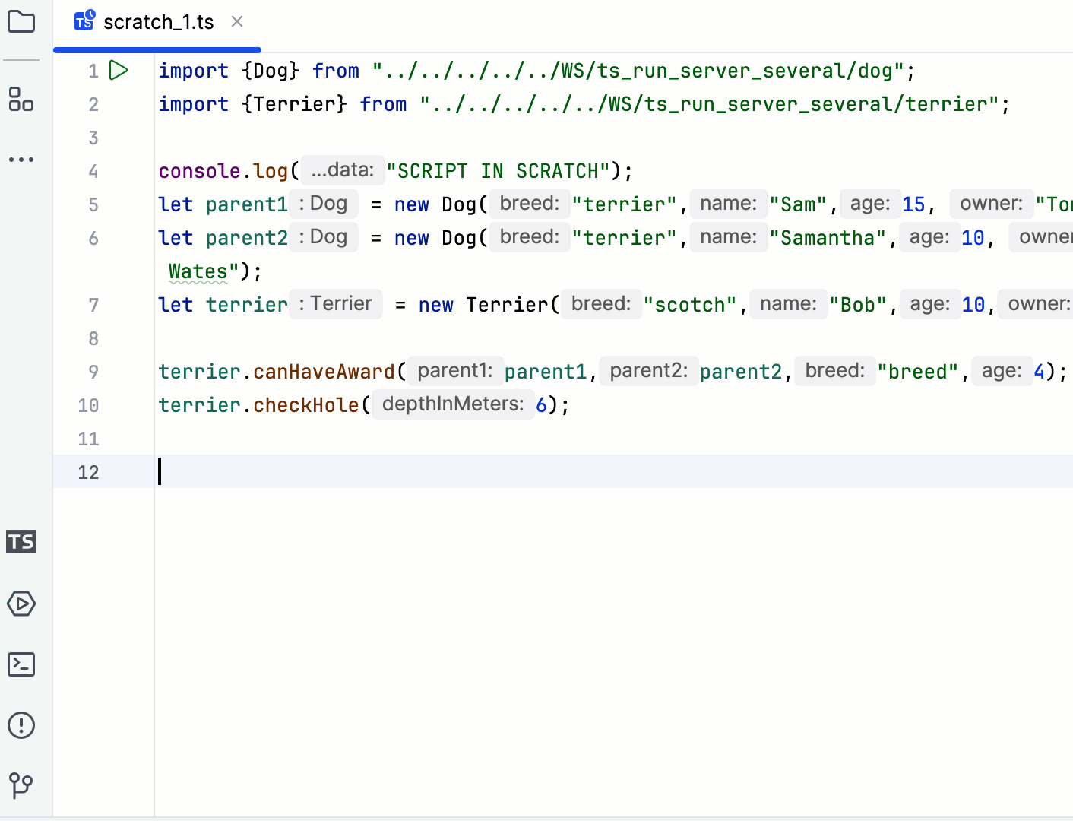Click the underlined word Wates on line 6
Image resolution: width=1073 pixels, height=821 pixels.
click(198, 271)
